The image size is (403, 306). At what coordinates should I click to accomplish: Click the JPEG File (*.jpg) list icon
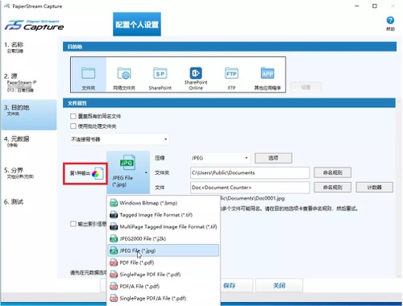[x=114, y=250]
